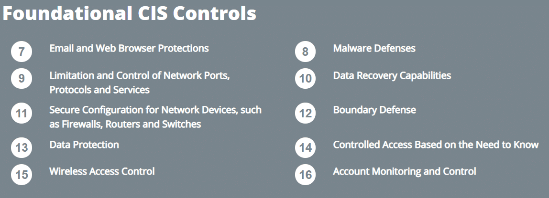Viewport: 549px width, 198px height.
Task: Open Data Recovery Capabilities
Action: 392,75
